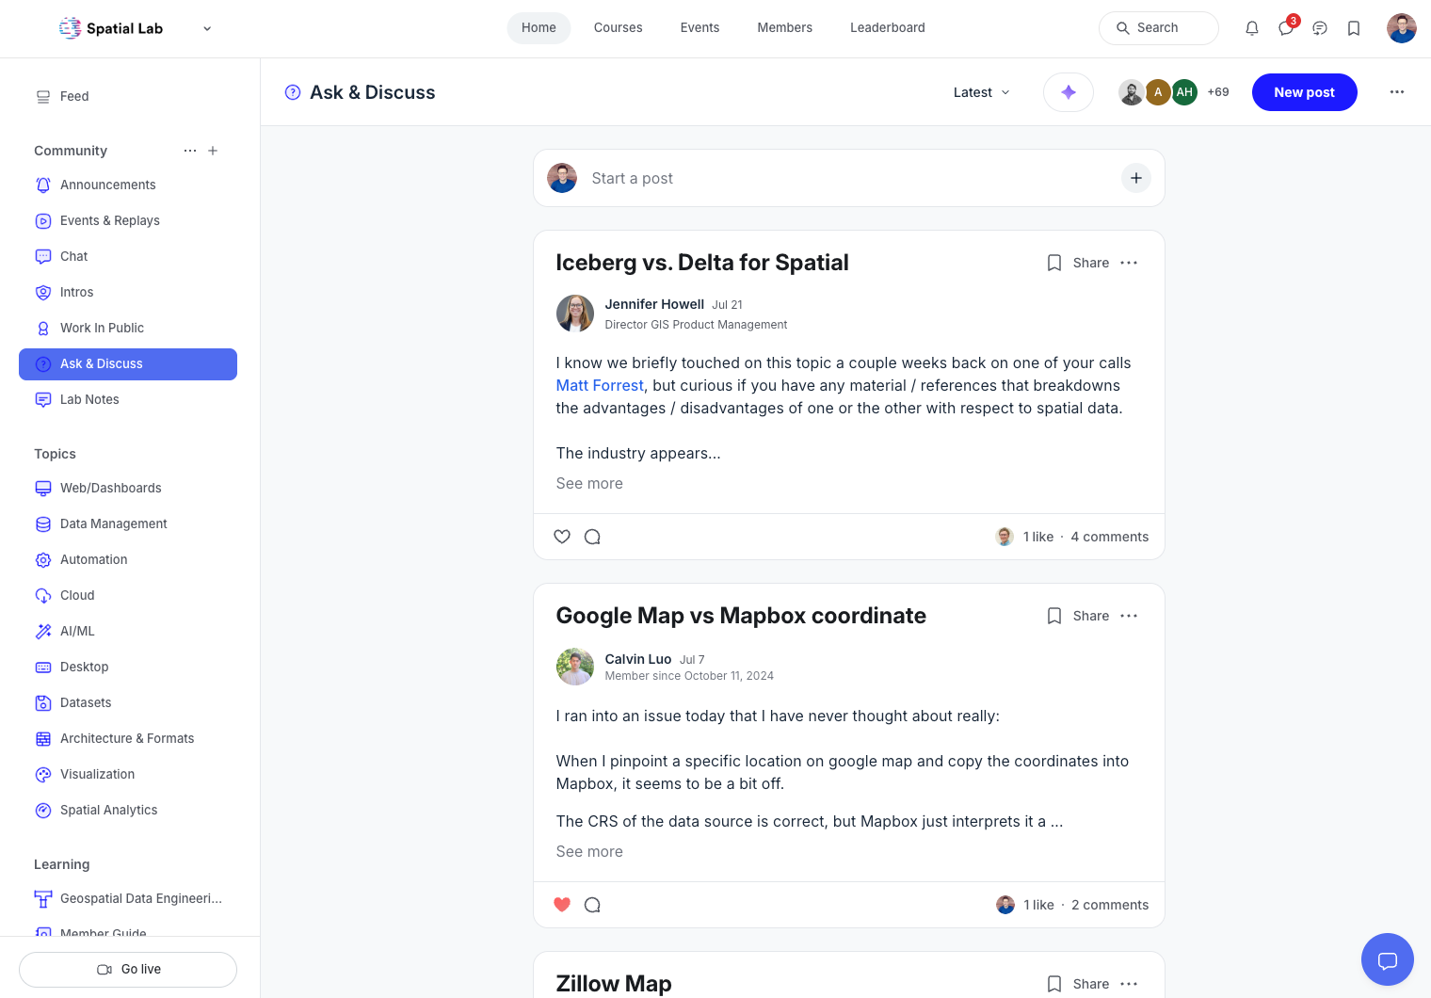Like the Iceberg vs. Delta post

coord(562,537)
